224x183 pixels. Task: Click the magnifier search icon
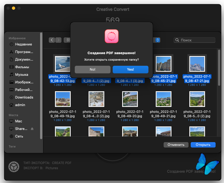177,40
